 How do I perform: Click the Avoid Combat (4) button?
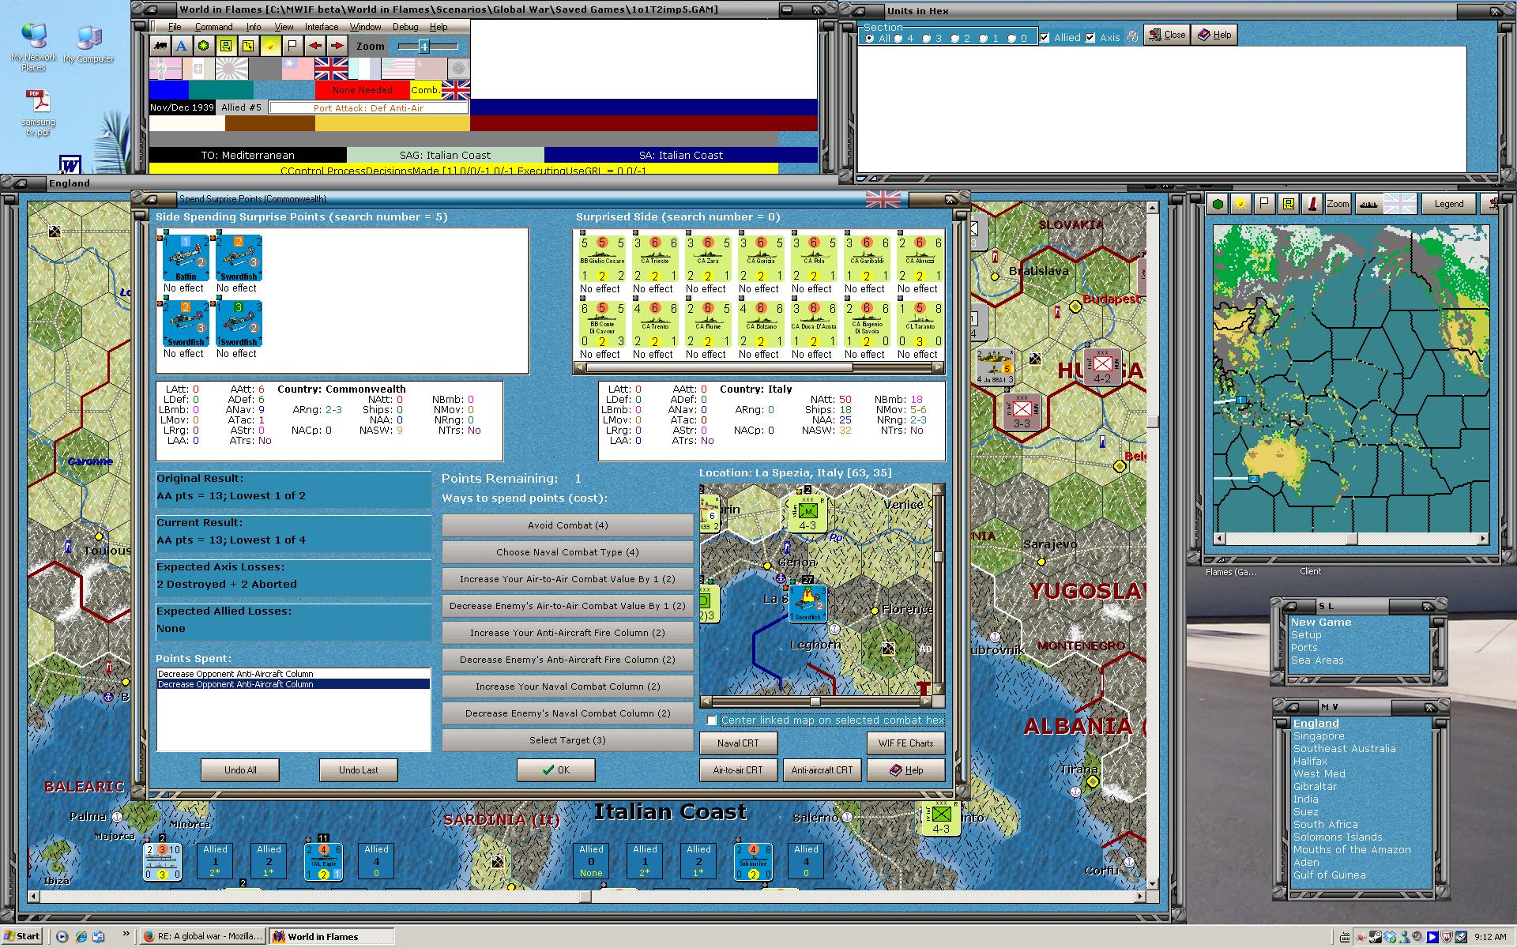tap(567, 525)
